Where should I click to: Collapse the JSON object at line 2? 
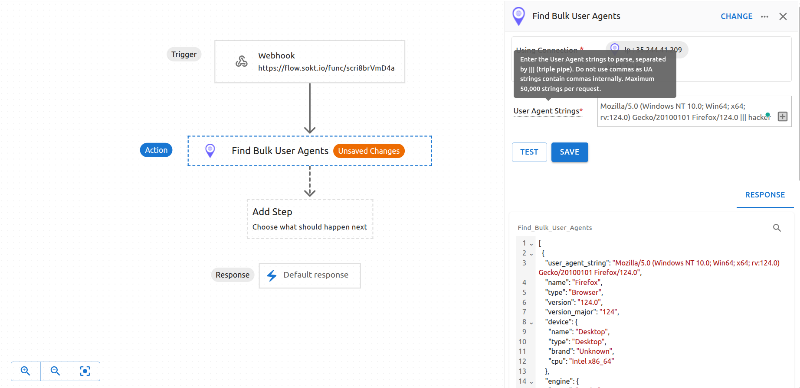(x=531, y=254)
